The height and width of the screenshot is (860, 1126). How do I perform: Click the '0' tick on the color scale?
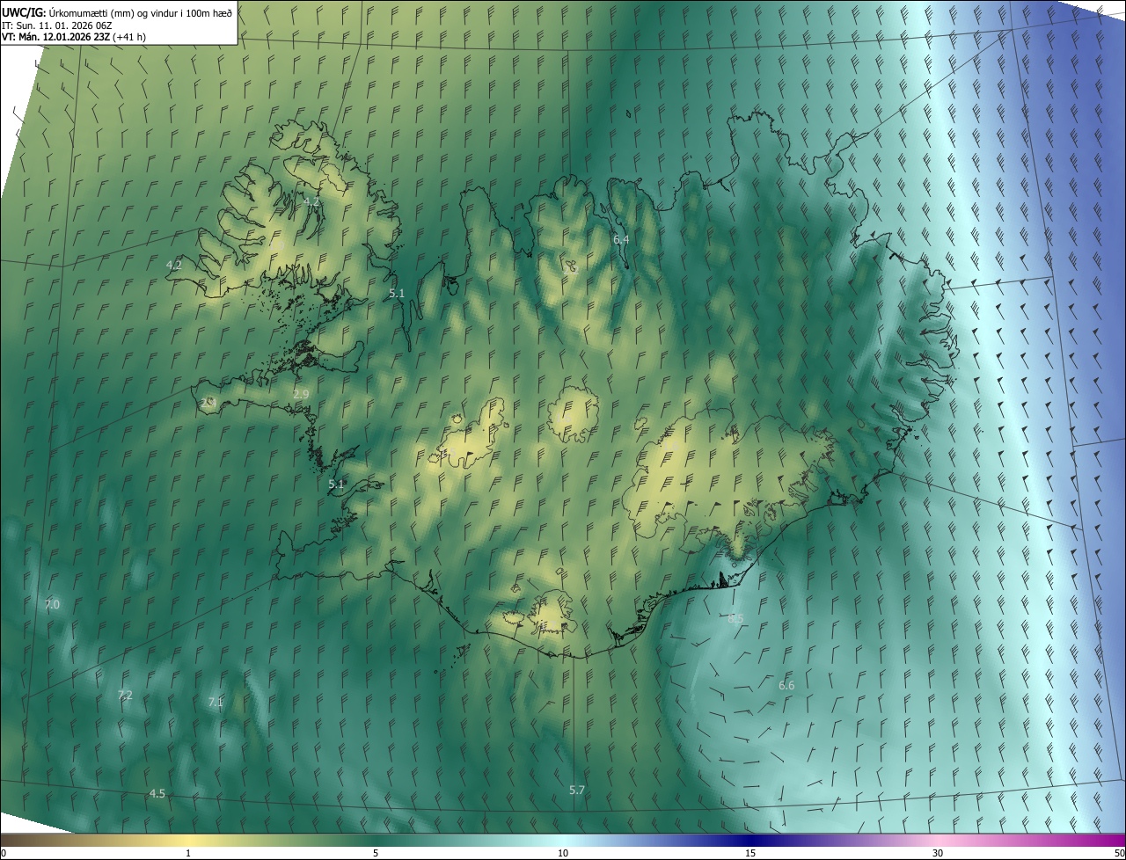pyautogui.click(x=4, y=854)
